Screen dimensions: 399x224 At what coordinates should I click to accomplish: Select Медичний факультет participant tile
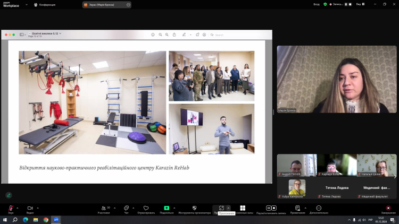(377, 188)
